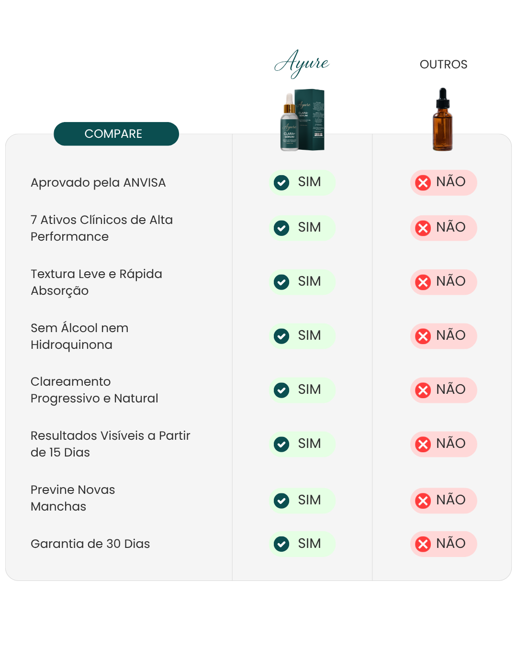Image resolution: width=517 pixels, height=646 pixels.
Task: Click red X for Sem Álcool nem Hidroquinona
Action: [x=423, y=336]
